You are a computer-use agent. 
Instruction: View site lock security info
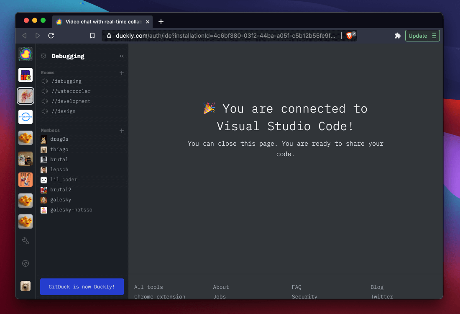[x=109, y=36]
